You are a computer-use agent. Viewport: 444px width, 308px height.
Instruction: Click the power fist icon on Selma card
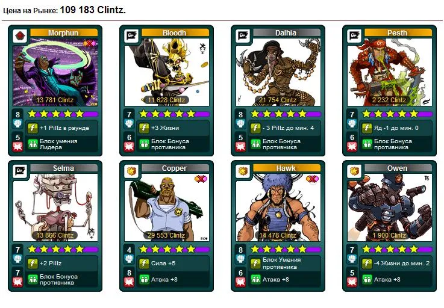pyautogui.click(x=17, y=259)
